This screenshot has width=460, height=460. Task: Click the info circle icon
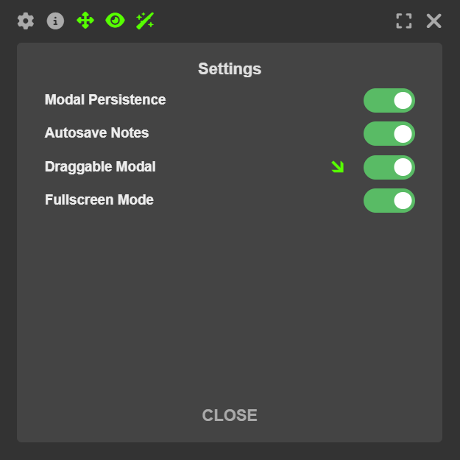point(55,21)
